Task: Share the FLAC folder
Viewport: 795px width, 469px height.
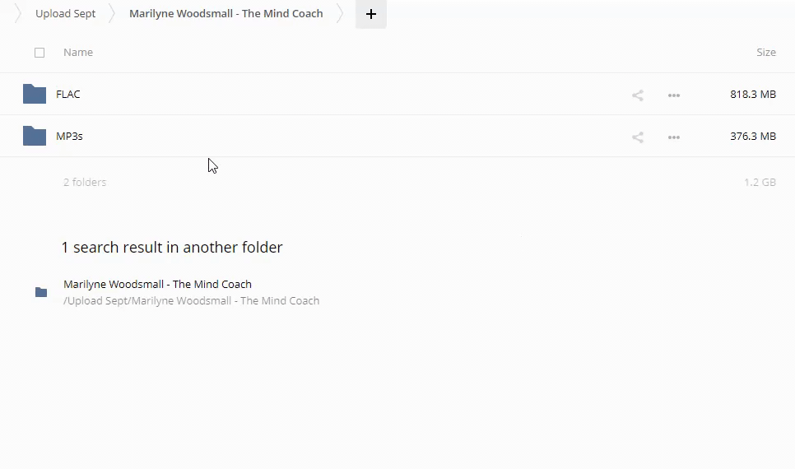Action: coord(638,95)
